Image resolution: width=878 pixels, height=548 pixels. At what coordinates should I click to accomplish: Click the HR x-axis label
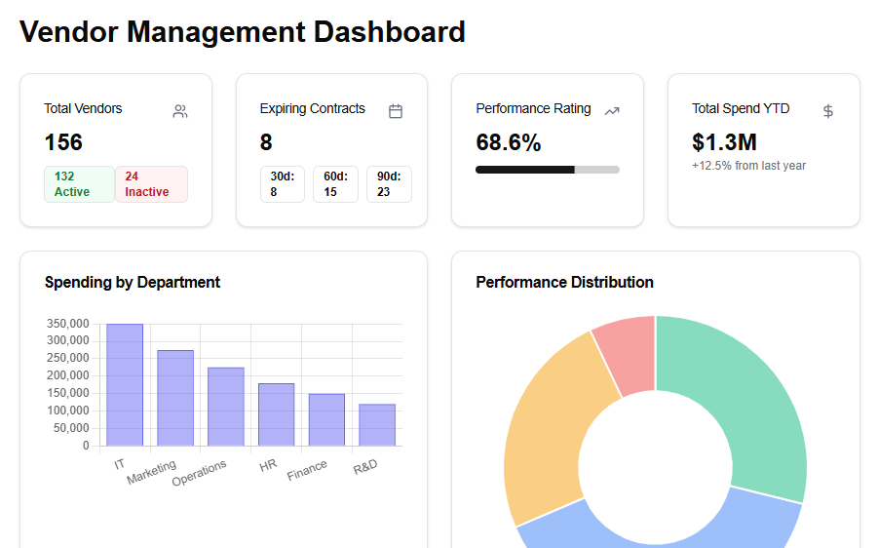[x=268, y=465]
